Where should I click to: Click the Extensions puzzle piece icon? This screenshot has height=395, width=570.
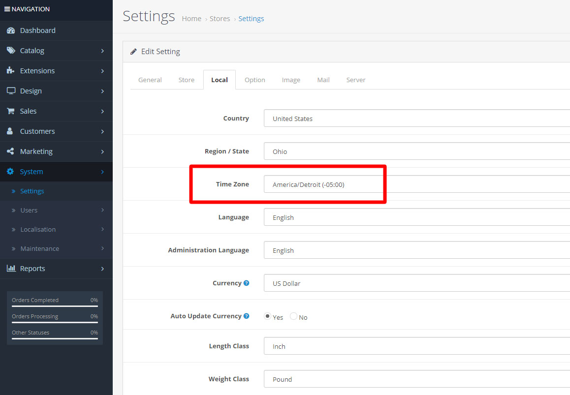10,70
